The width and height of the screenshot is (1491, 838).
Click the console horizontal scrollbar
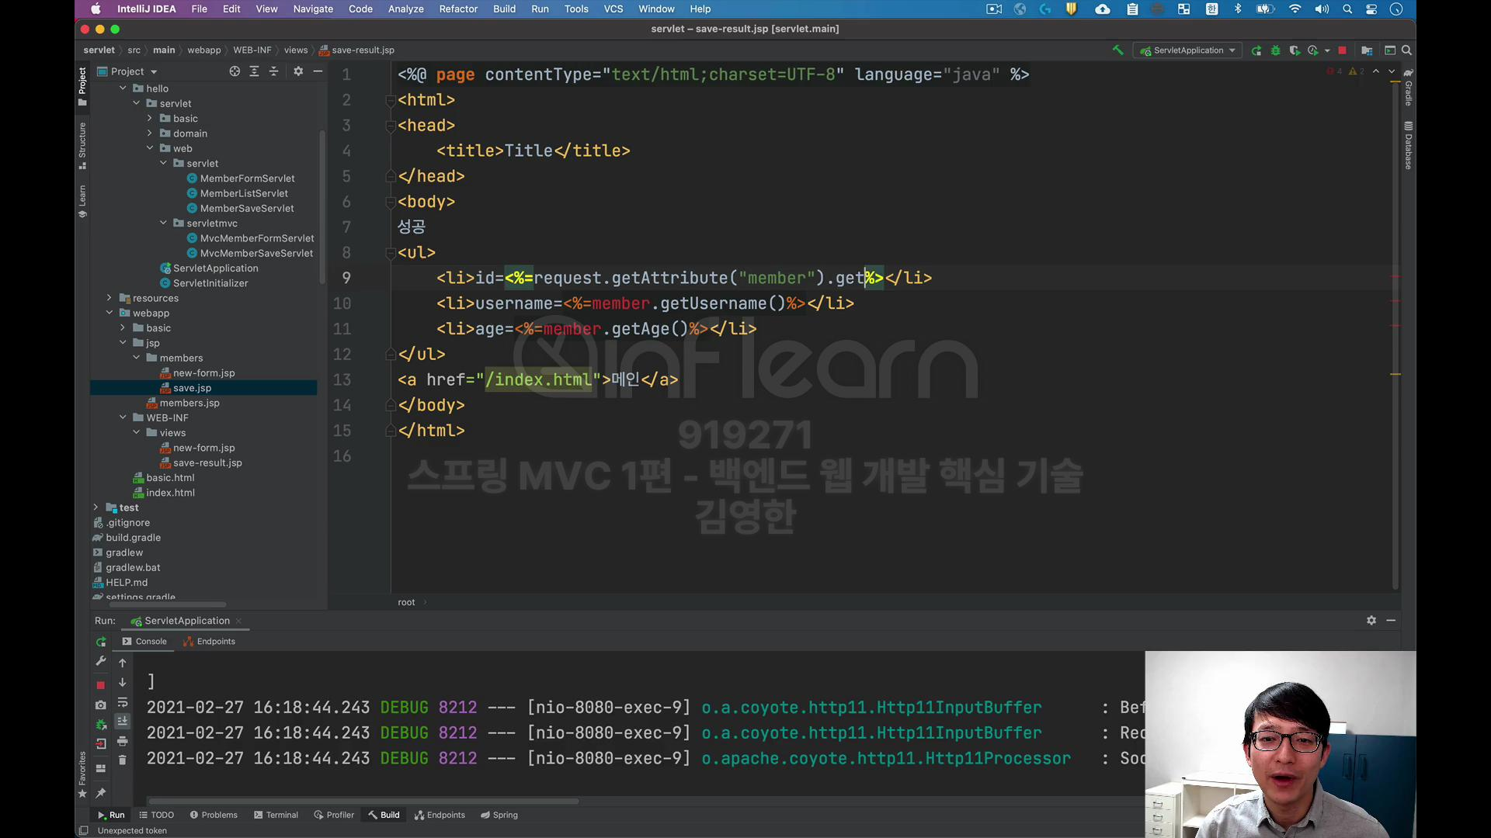coord(363,802)
